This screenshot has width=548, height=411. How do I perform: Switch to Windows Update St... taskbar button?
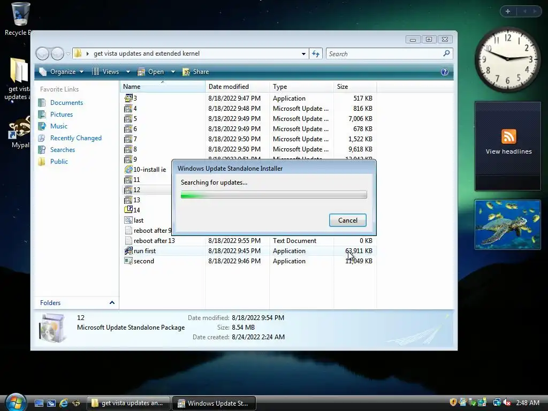click(214, 403)
